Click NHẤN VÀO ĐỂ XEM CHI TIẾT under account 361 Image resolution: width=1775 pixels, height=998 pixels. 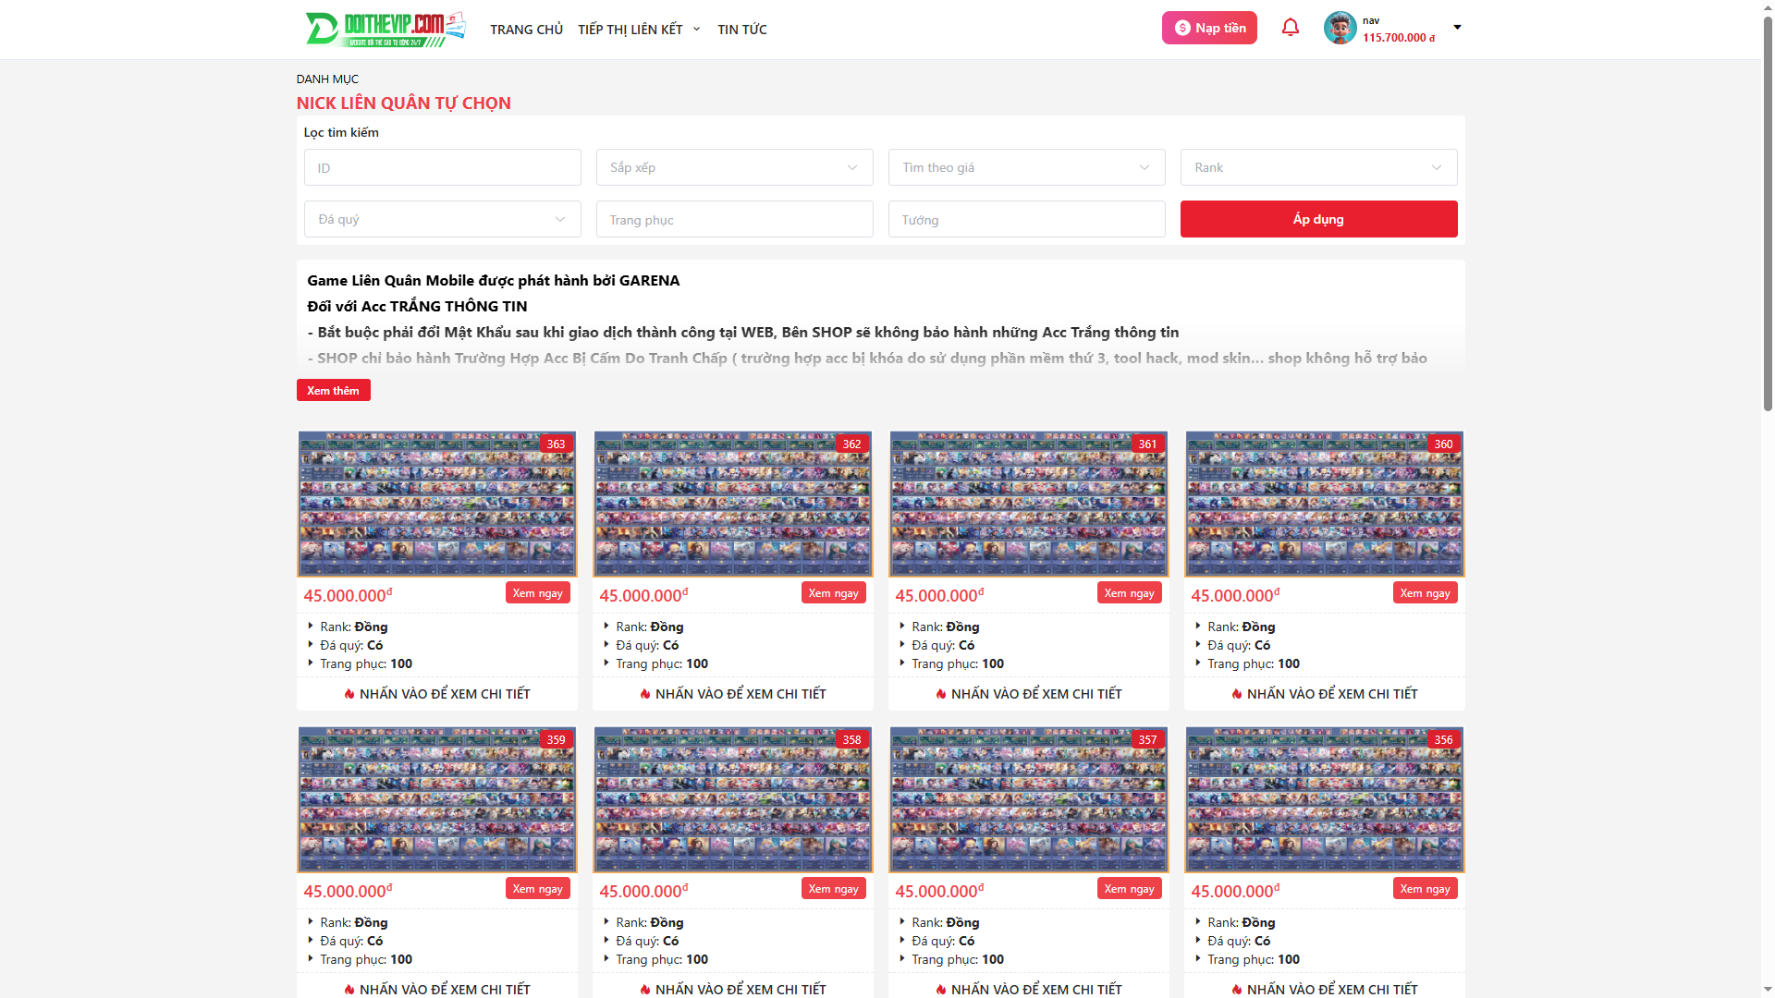click(x=1029, y=694)
